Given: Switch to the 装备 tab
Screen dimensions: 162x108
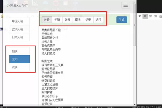Looking at the screenshot, I should (x=47, y=19).
